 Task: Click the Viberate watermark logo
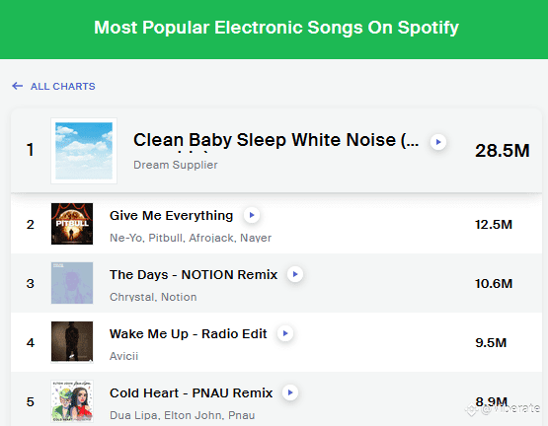503,408
